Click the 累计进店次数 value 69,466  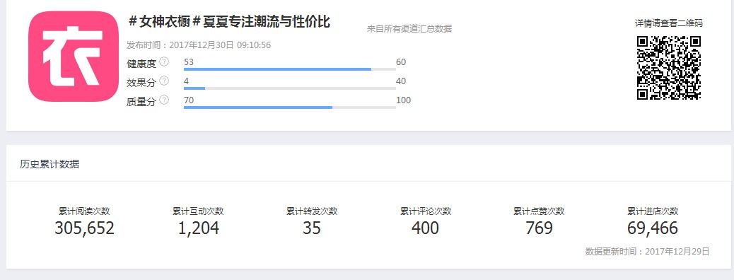coord(653,228)
